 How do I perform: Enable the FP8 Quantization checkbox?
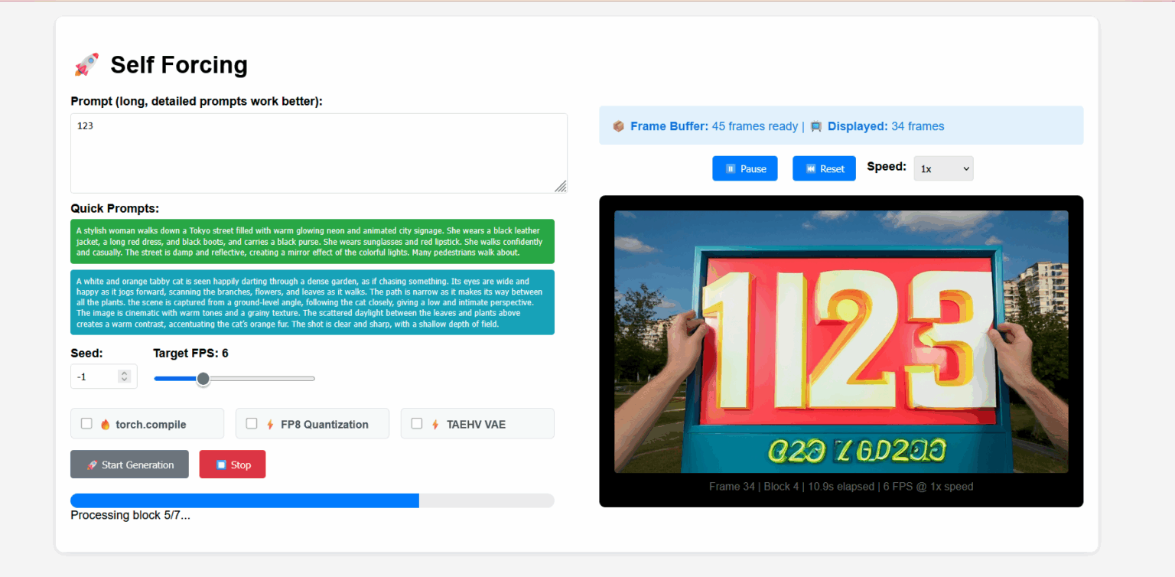pos(252,423)
